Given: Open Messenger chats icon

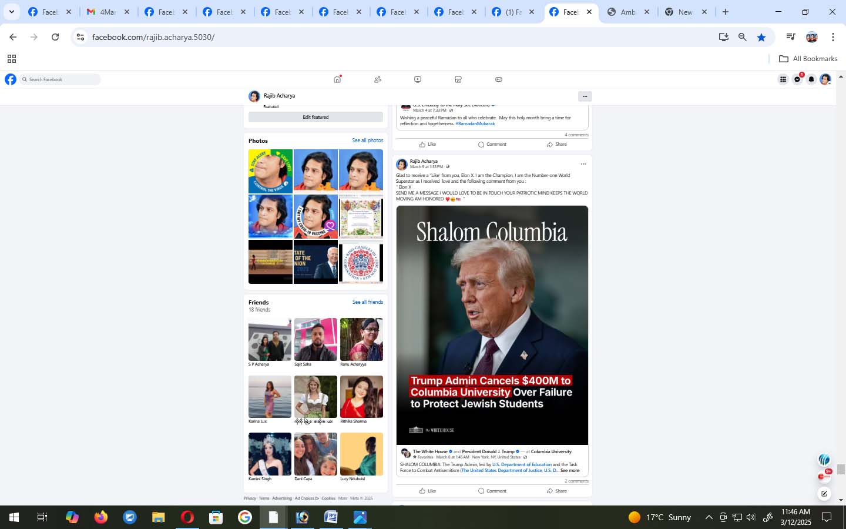Looking at the screenshot, I should (x=797, y=79).
